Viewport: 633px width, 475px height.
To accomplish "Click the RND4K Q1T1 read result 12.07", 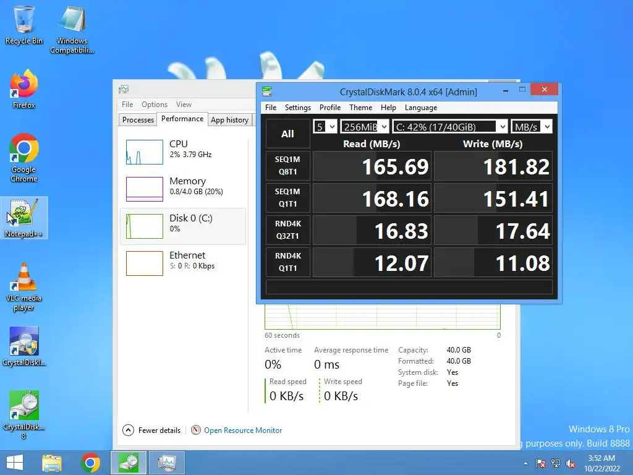I will point(372,262).
